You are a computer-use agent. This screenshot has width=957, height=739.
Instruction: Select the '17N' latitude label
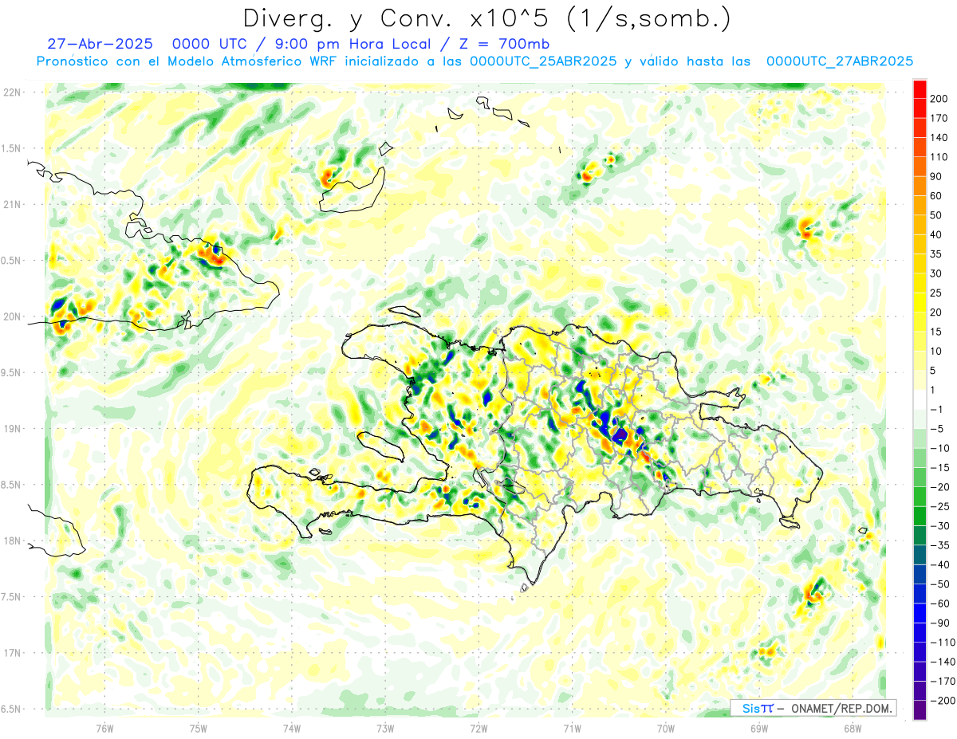click(12, 653)
